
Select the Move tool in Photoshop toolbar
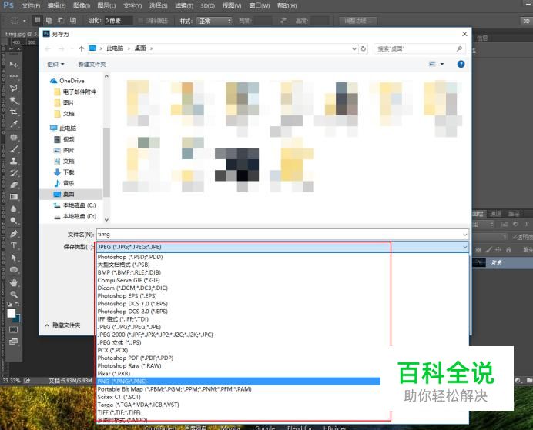(14, 65)
